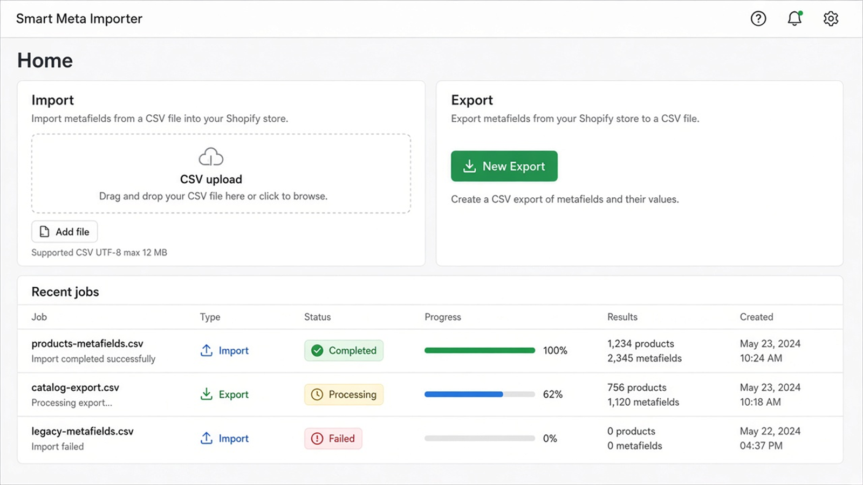
Task: Click the "1,234 products" result text
Action: click(x=641, y=343)
